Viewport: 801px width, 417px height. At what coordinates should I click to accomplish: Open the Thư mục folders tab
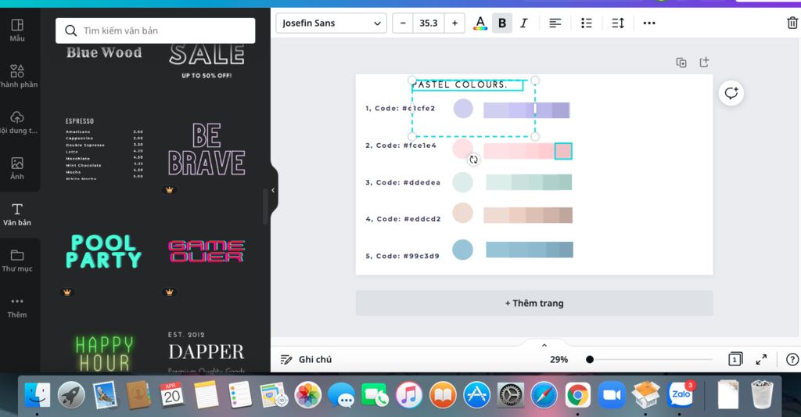click(17, 260)
